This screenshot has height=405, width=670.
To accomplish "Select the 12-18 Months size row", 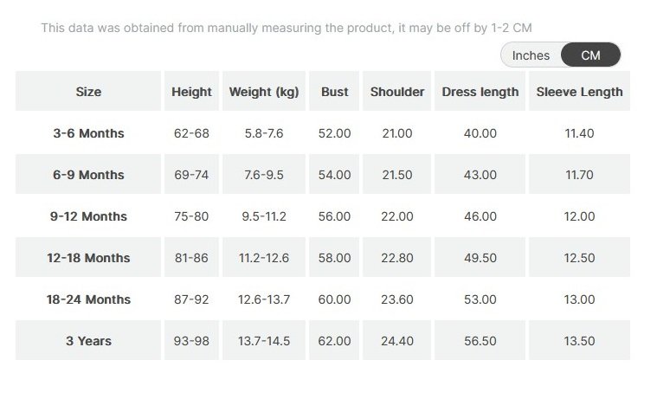I will (x=88, y=258).
